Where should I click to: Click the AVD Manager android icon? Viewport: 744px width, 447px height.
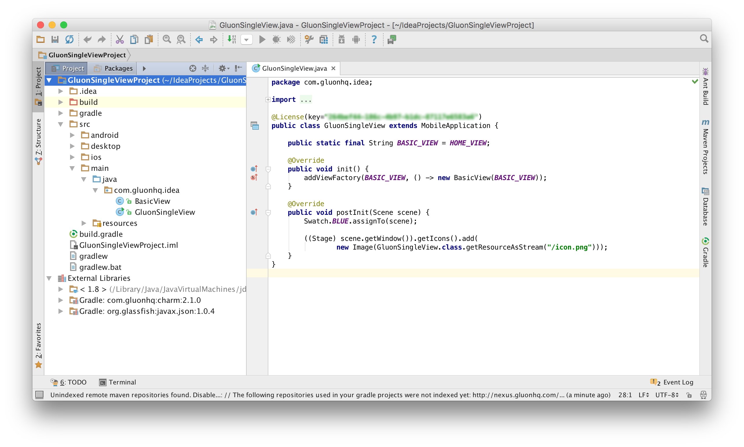(x=356, y=39)
